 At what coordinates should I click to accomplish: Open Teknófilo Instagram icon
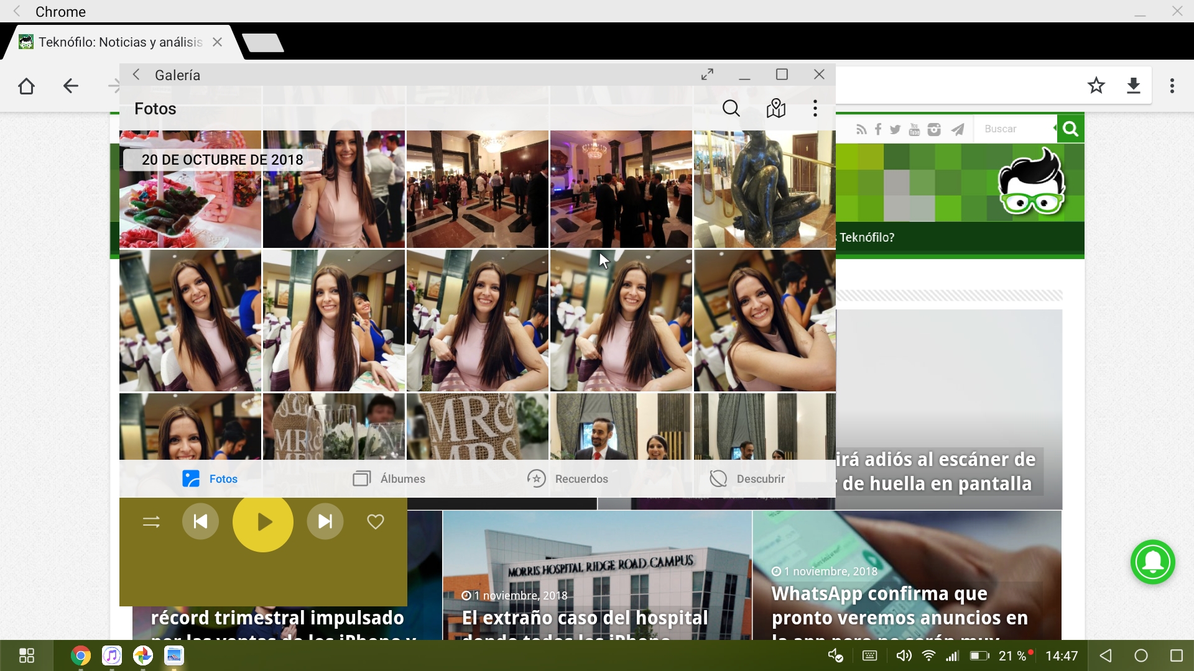click(934, 129)
